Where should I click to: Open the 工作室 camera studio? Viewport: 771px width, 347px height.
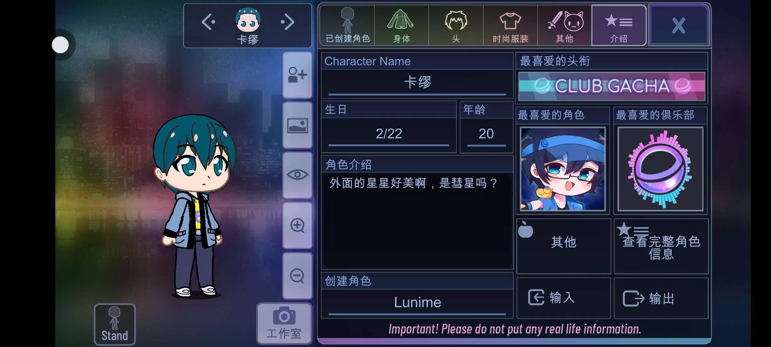pyautogui.click(x=284, y=324)
